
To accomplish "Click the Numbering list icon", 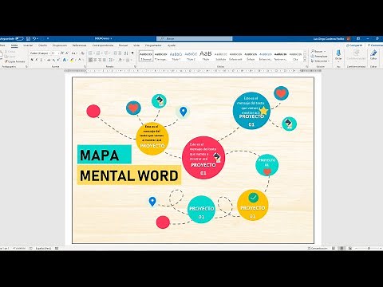I will pos(99,53).
